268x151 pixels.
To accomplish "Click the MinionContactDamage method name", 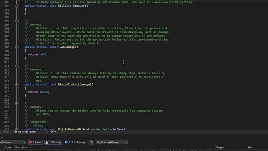I will [74, 84].
